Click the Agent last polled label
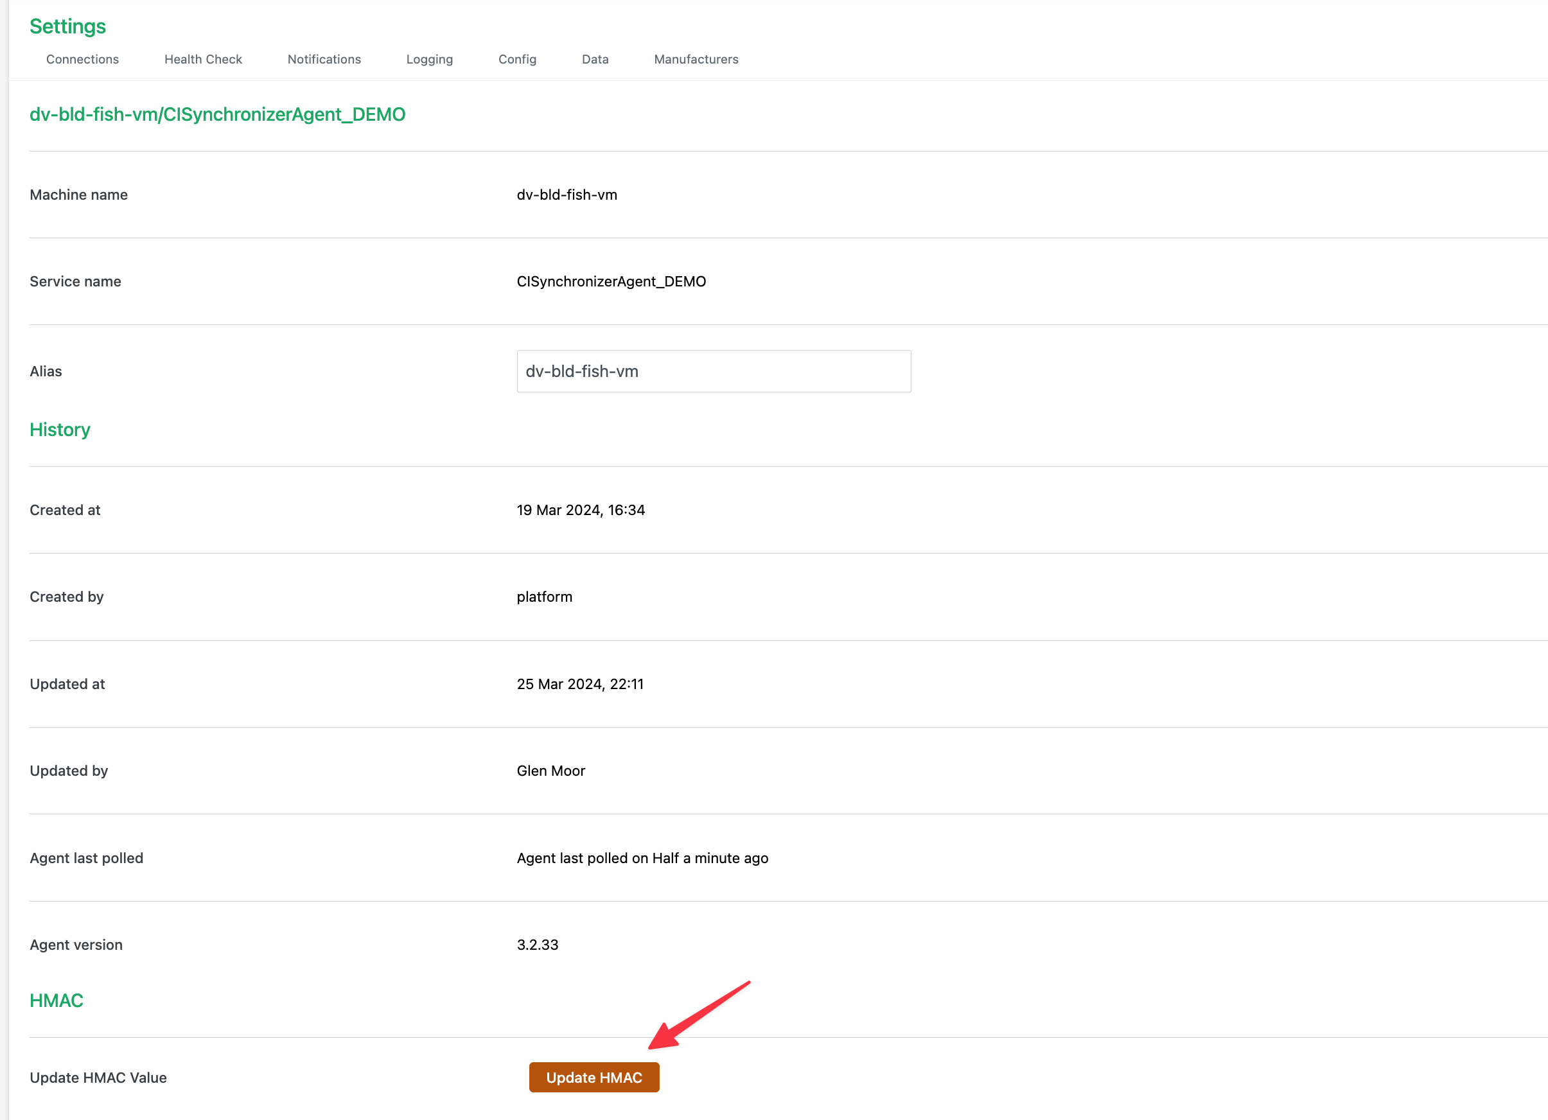1548x1120 pixels. pyautogui.click(x=86, y=858)
